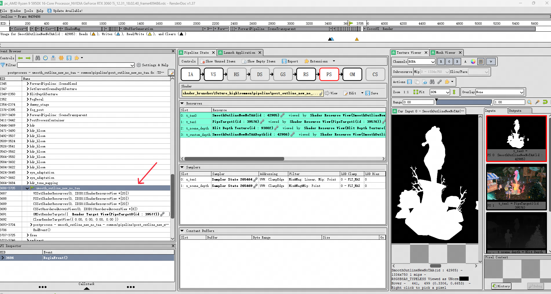
Task: Click the Fit zoom icon
Action: click(419, 92)
